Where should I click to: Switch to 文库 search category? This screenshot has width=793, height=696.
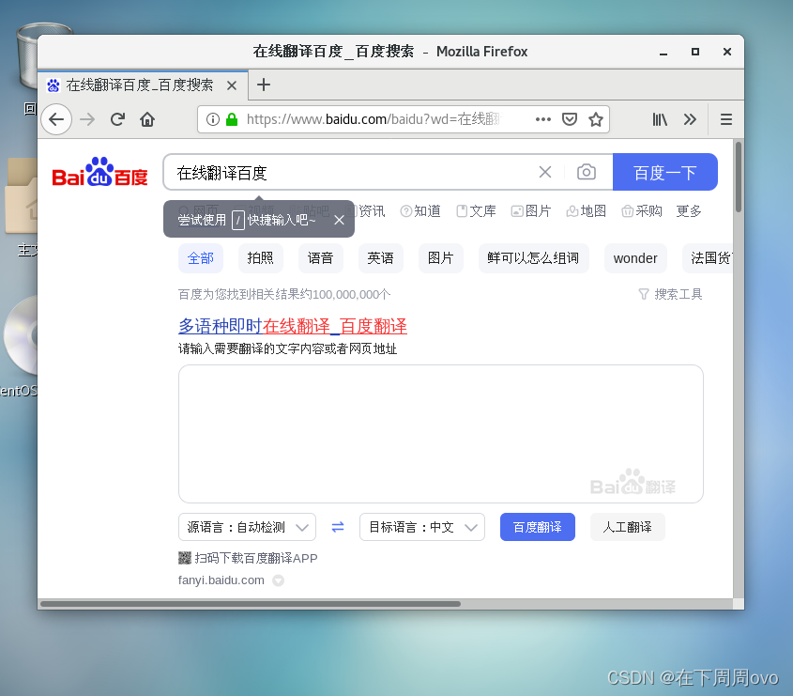476,211
